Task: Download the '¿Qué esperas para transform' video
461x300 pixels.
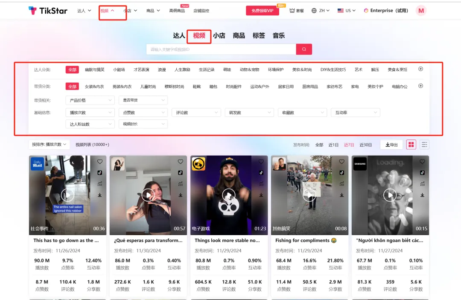Action: click(180, 195)
